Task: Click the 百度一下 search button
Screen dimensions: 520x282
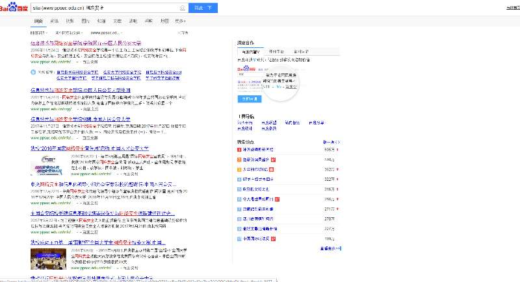Action: [x=203, y=8]
